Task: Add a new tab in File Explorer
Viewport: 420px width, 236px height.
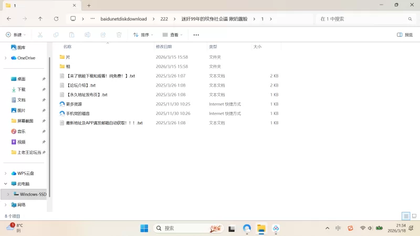Action: coord(89,5)
